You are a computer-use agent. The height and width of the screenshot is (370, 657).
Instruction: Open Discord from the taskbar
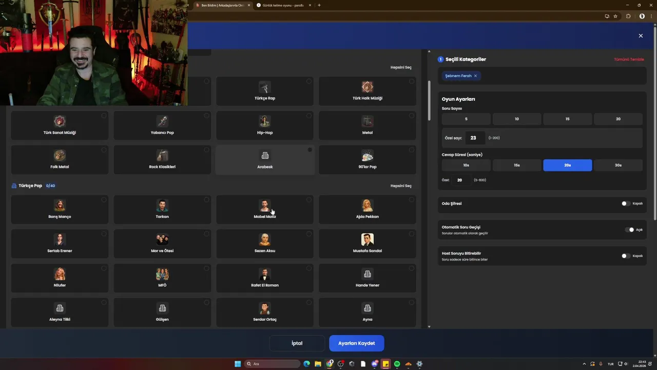pyautogui.click(x=375, y=364)
